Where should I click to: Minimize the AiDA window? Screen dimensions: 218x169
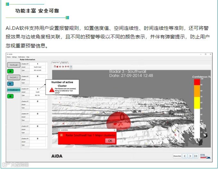(x=201, y=54)
